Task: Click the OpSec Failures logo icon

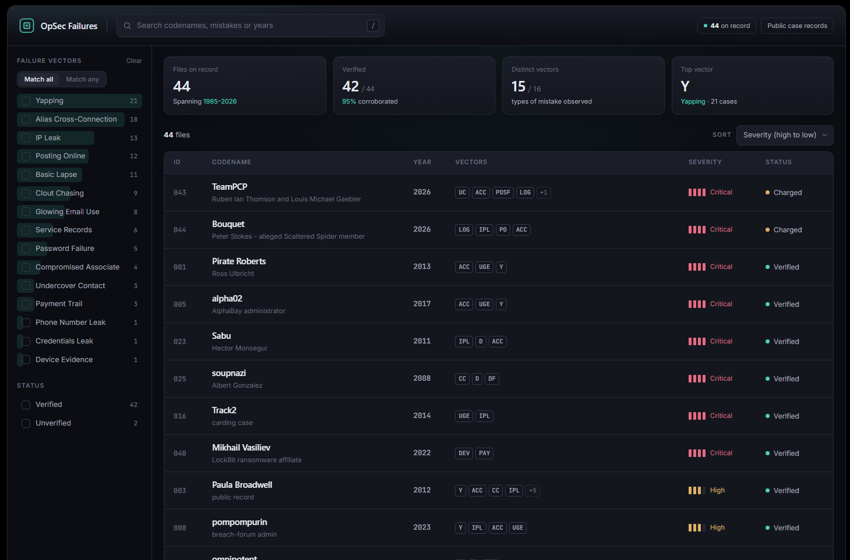Action: point(27,26)
